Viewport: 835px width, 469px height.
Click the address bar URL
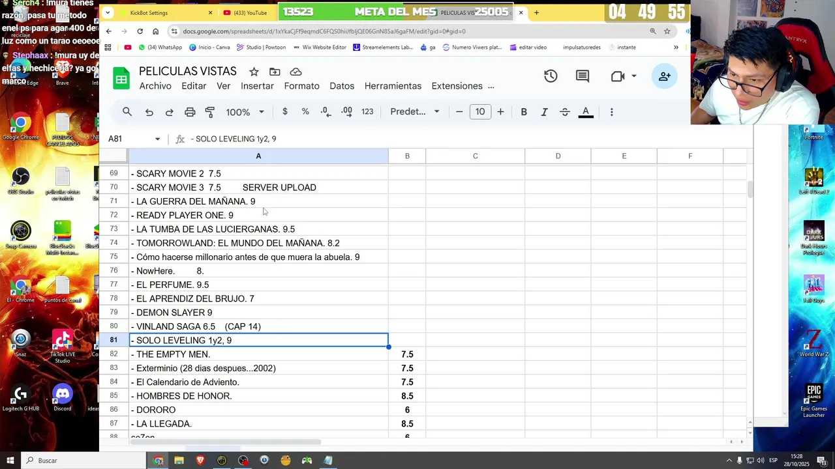324,31
